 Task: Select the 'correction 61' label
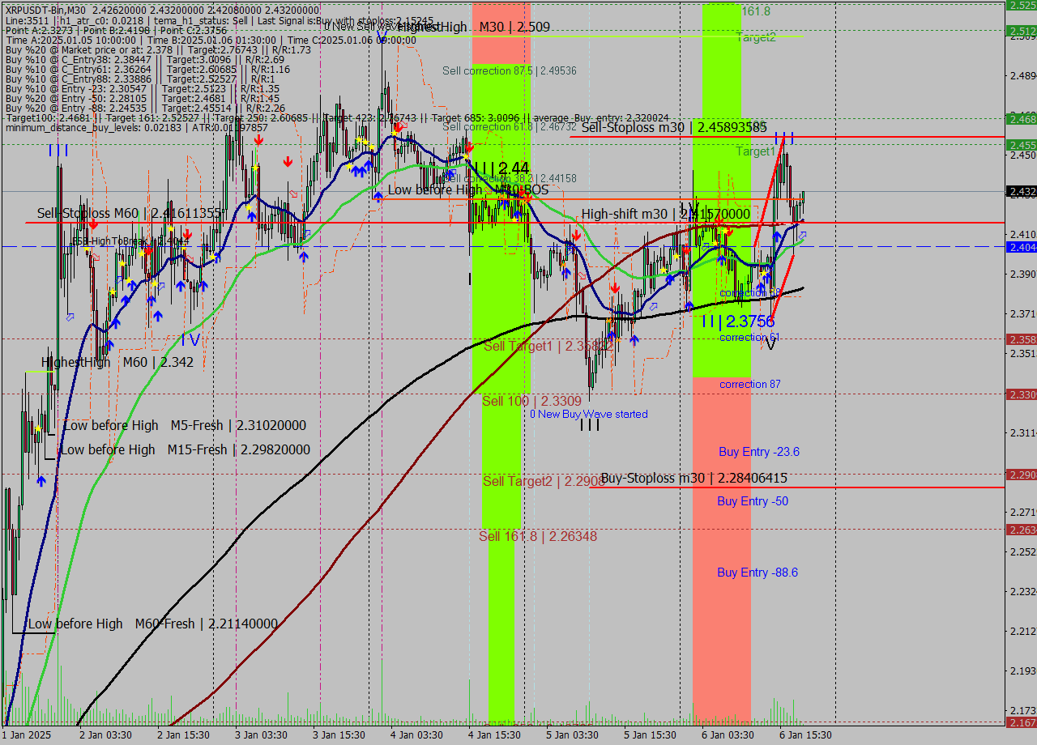[x=750, y=337]
